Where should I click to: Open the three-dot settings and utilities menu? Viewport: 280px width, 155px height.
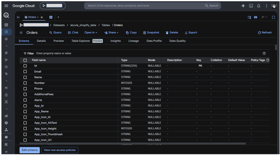(x=266, y=6)
